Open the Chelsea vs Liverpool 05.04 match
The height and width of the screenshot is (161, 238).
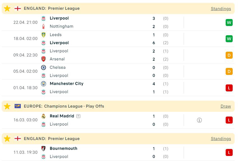[x=104, y=71]
